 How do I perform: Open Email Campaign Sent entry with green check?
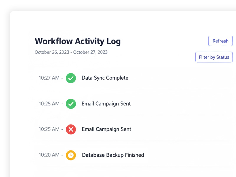106,104
